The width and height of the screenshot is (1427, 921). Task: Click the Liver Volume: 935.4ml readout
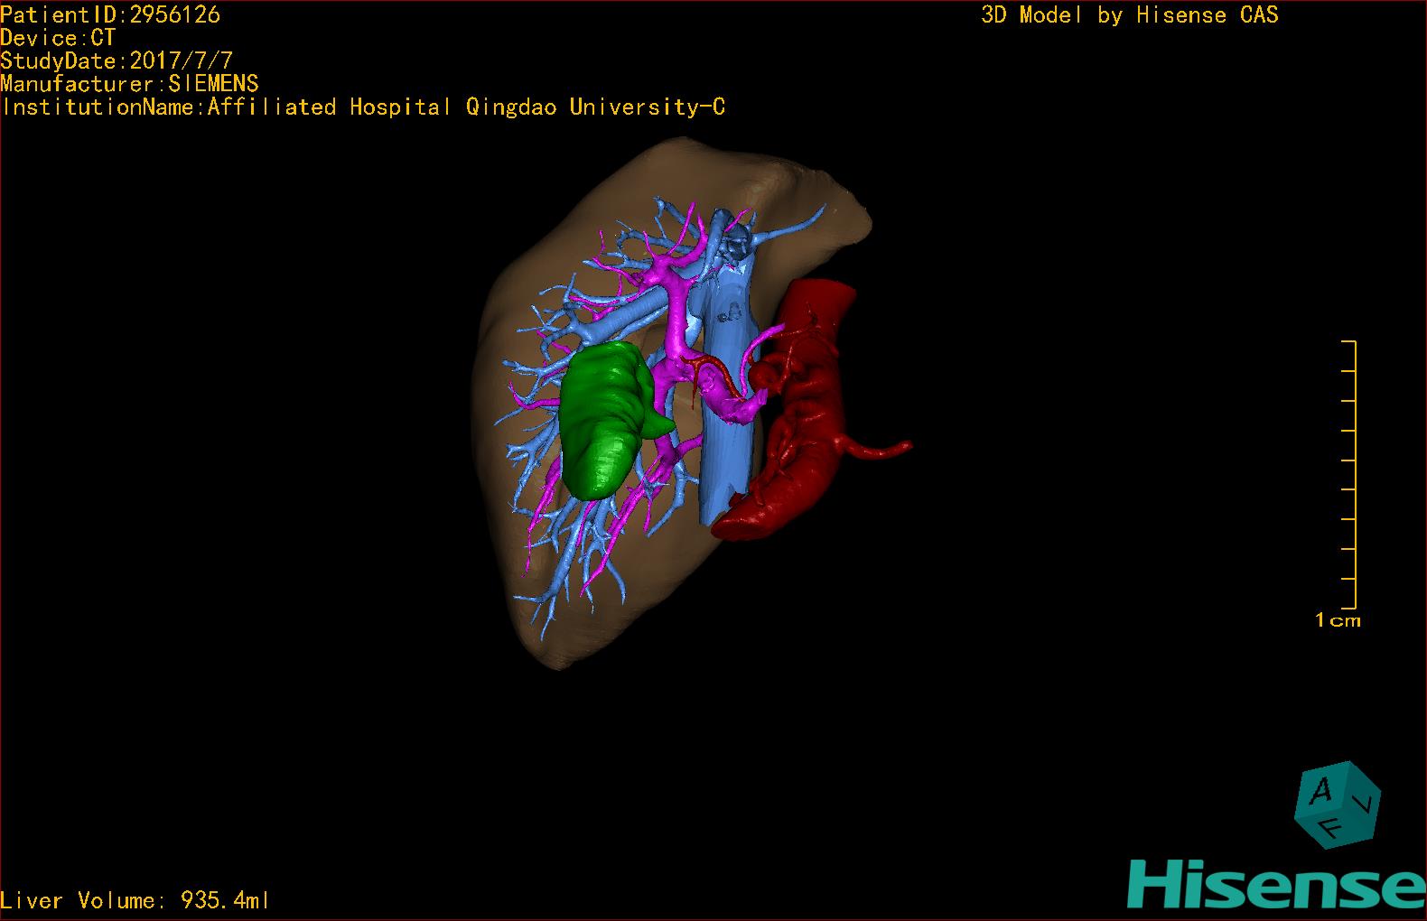135,900
